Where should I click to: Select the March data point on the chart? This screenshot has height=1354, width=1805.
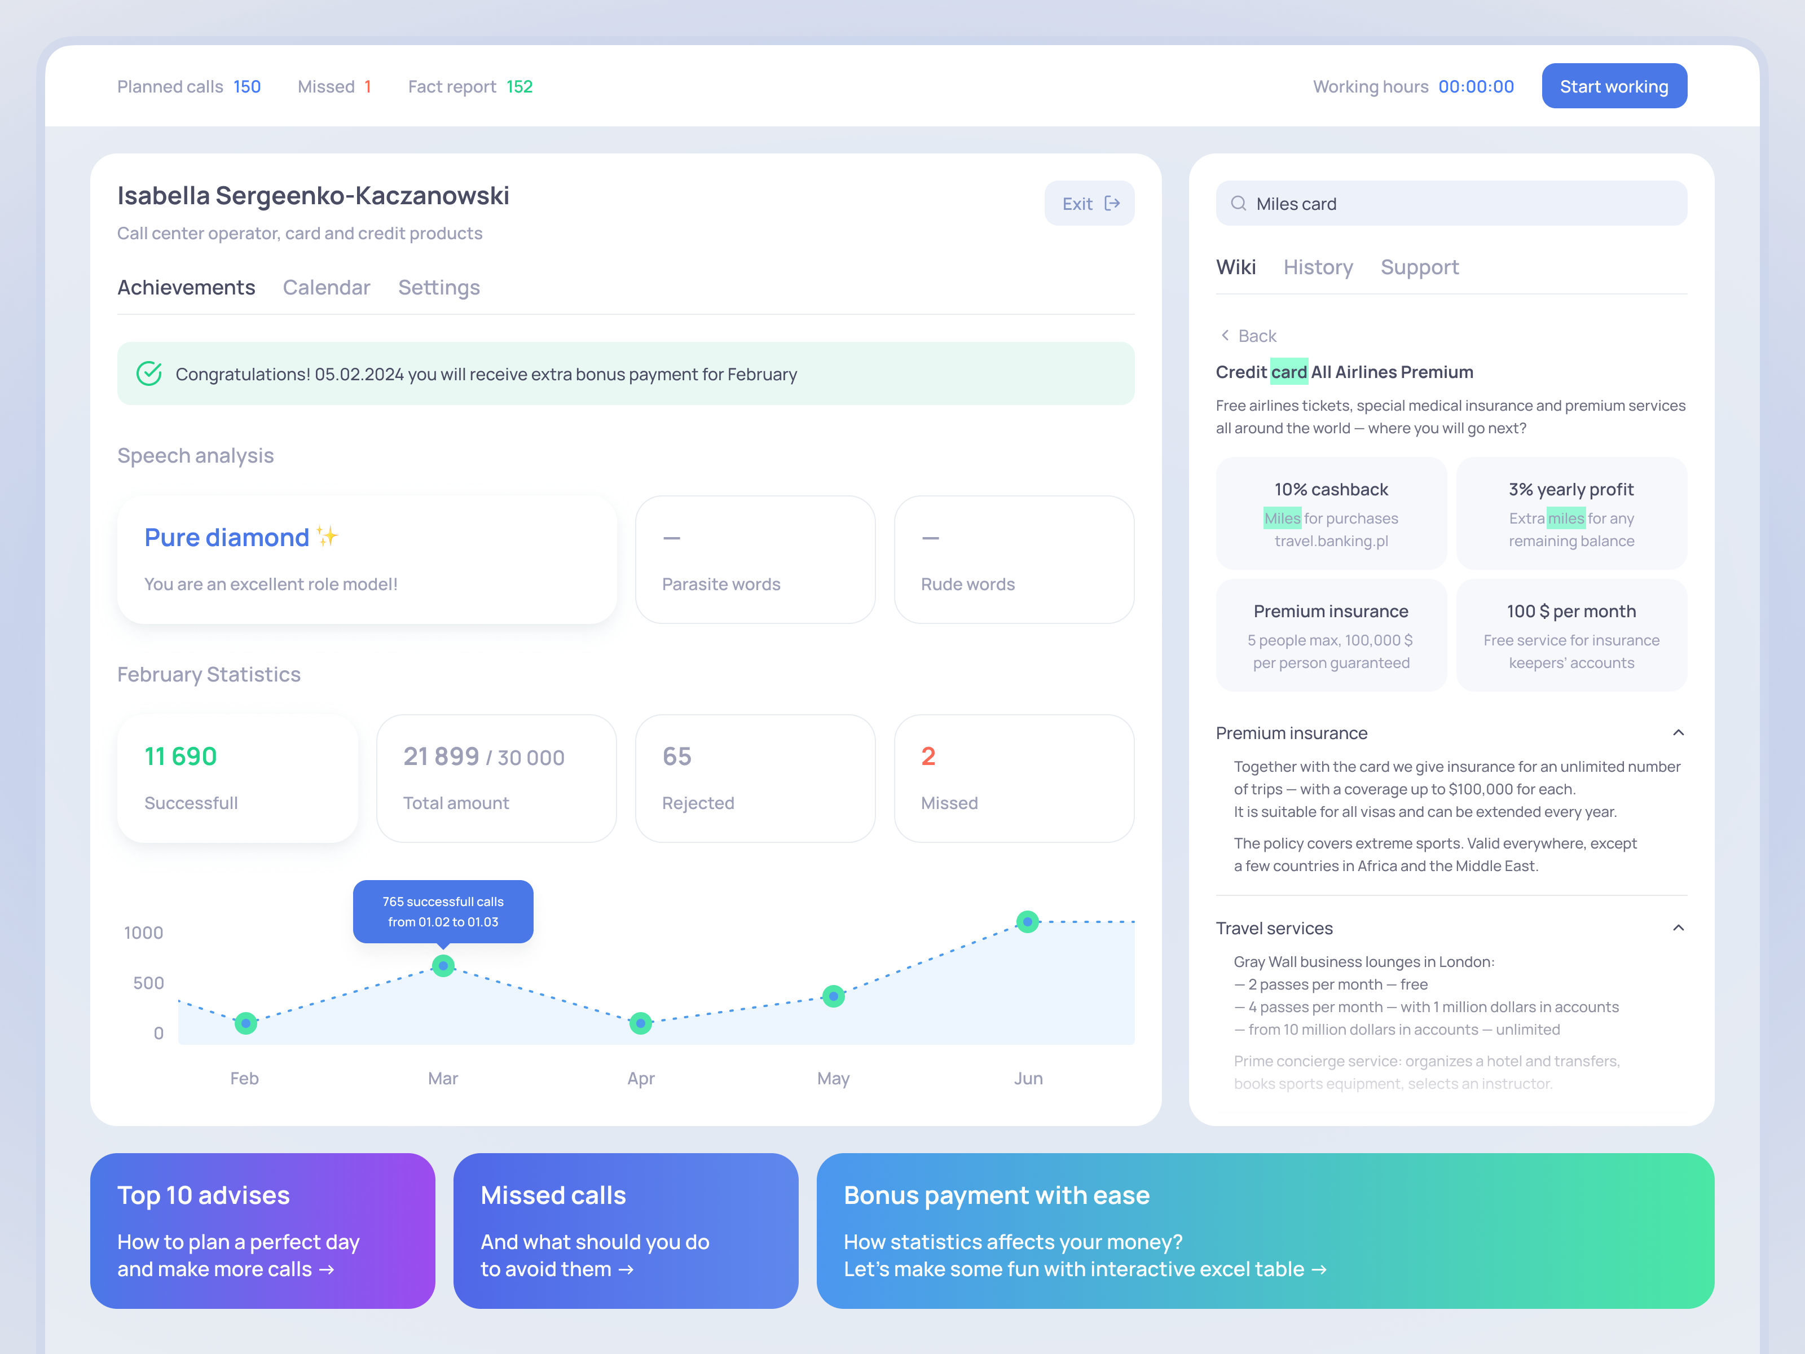(443, 965)
